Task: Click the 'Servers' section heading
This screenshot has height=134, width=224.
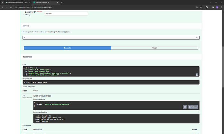Action: click(x=26, y=26)
